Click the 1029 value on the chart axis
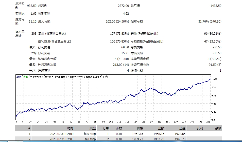The image size is (242, 142). pos(215,79)
